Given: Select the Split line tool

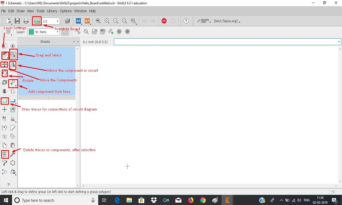Looking at the screenshot, I should [4, 127].
